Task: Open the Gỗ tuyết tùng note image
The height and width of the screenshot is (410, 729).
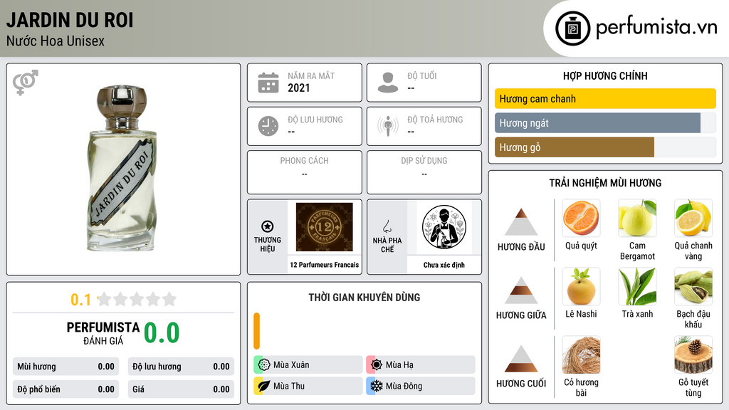Action: pos(693,354)
